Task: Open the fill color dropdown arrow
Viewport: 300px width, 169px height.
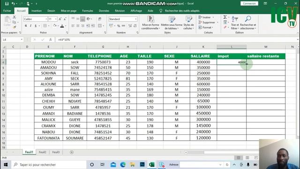Action: pos(58,26)
